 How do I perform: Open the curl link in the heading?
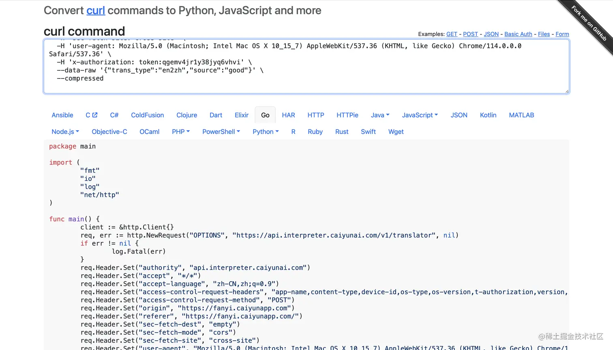(x=96, y=11)
